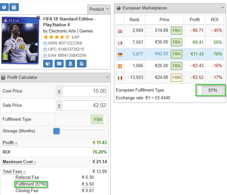This screenshot has height=195, width=227.
Task: Select the Spain flag marketplace row
Action: click(120, 66)
